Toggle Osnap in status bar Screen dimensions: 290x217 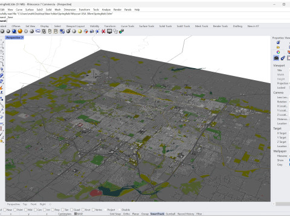pyautogui.click(x=145, y=214)
